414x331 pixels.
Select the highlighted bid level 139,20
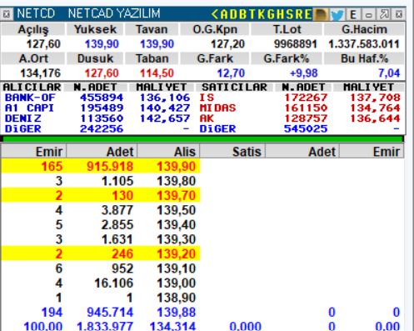101,253
